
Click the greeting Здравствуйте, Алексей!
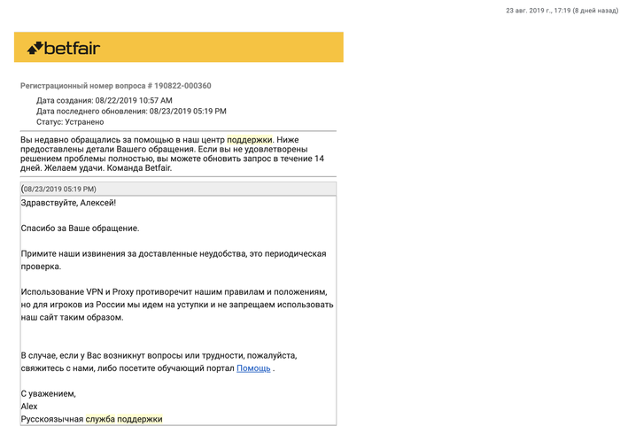68,203
